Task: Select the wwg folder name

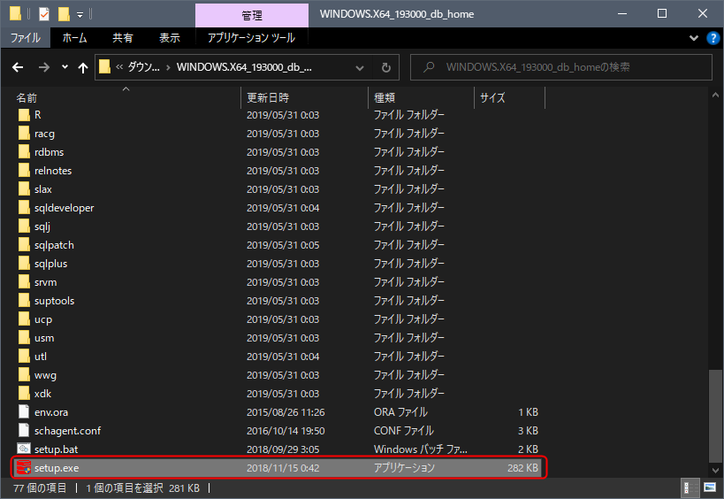Action: point(45,375)
